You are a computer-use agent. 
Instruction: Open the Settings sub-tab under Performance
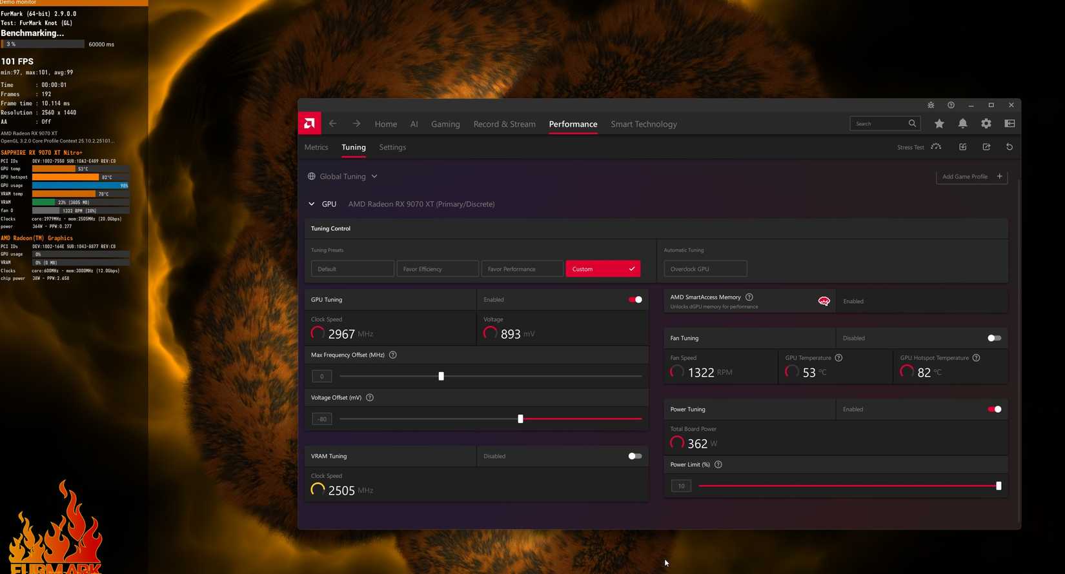pos(392,147)
